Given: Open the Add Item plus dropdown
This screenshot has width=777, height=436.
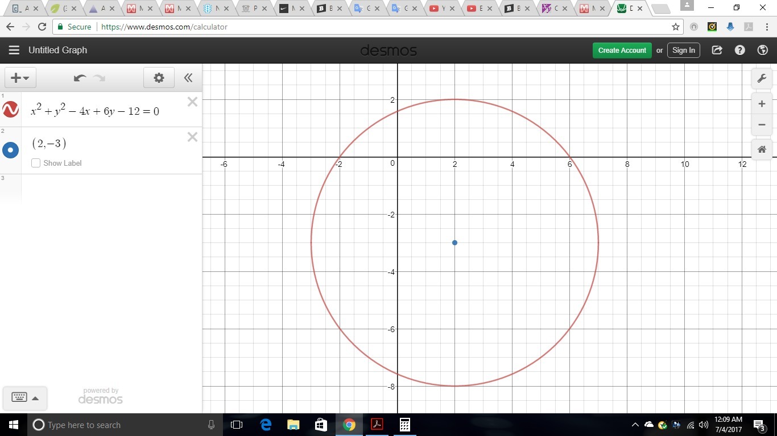Looking at the screenshot, I should pyautogui.click(x=20, y=78).
